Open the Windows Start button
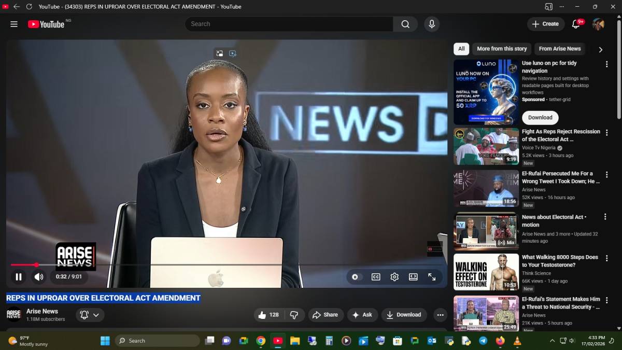The image size is (622, 350). pyautogui.click(x=105, y=341)
